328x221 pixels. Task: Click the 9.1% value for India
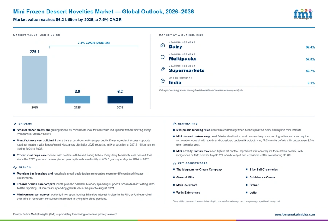(311, 83)
